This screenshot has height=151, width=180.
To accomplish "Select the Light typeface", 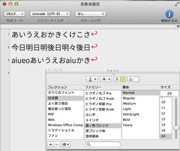I will pyautogui.click(x=140, y=109).
